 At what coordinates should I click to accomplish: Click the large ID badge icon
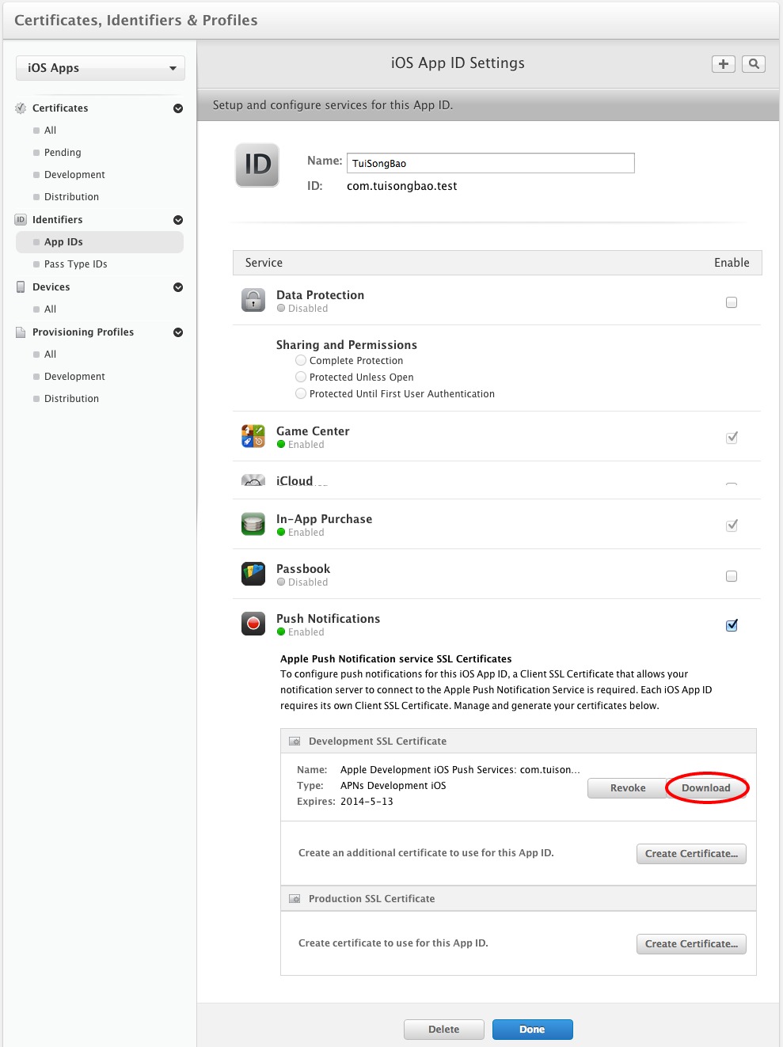257,165
